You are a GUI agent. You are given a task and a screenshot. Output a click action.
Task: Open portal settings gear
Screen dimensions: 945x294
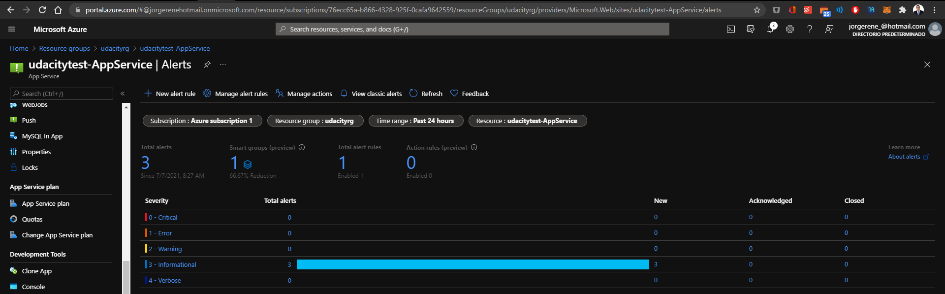[x=790, y=30]
